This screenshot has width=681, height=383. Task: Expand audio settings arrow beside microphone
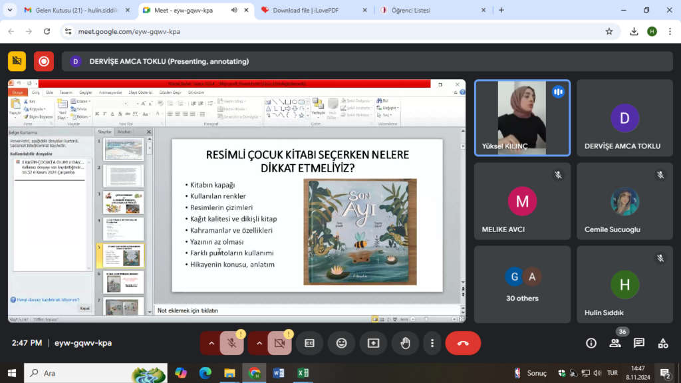click(x=211, y=343)
